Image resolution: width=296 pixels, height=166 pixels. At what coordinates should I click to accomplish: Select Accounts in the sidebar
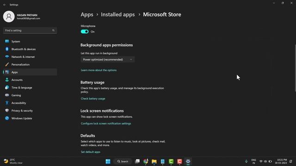coord(30,80)
